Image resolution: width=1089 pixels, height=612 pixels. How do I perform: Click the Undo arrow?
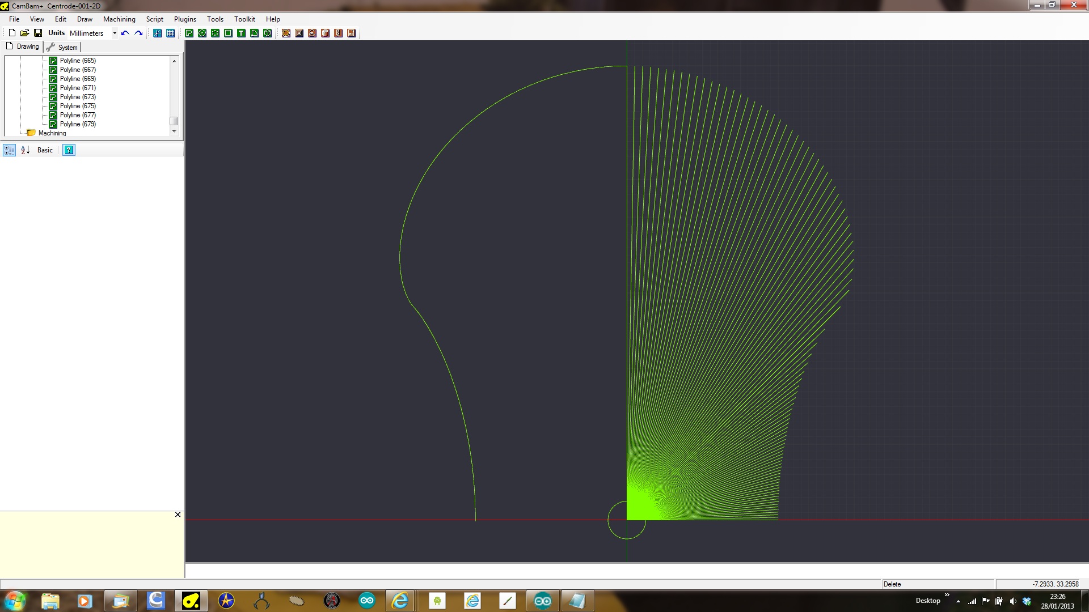click(x=125, y=33)
